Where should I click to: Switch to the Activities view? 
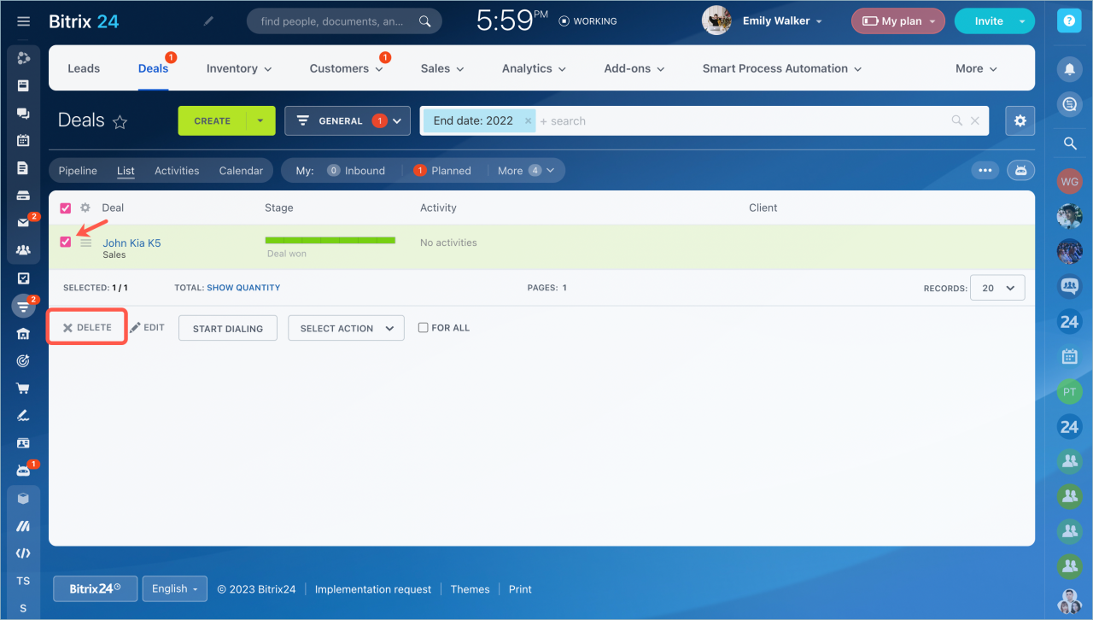tap(177, 171)
